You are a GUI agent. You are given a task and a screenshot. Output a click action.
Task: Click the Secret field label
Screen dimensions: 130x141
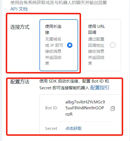51,129
